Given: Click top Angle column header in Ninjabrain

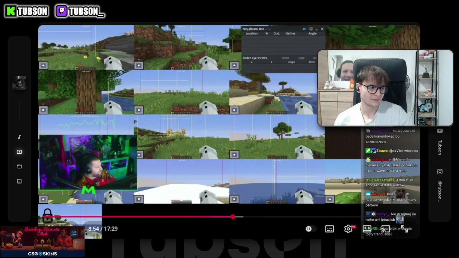Looking at the screenshot, I should click(x=312, y=33).
